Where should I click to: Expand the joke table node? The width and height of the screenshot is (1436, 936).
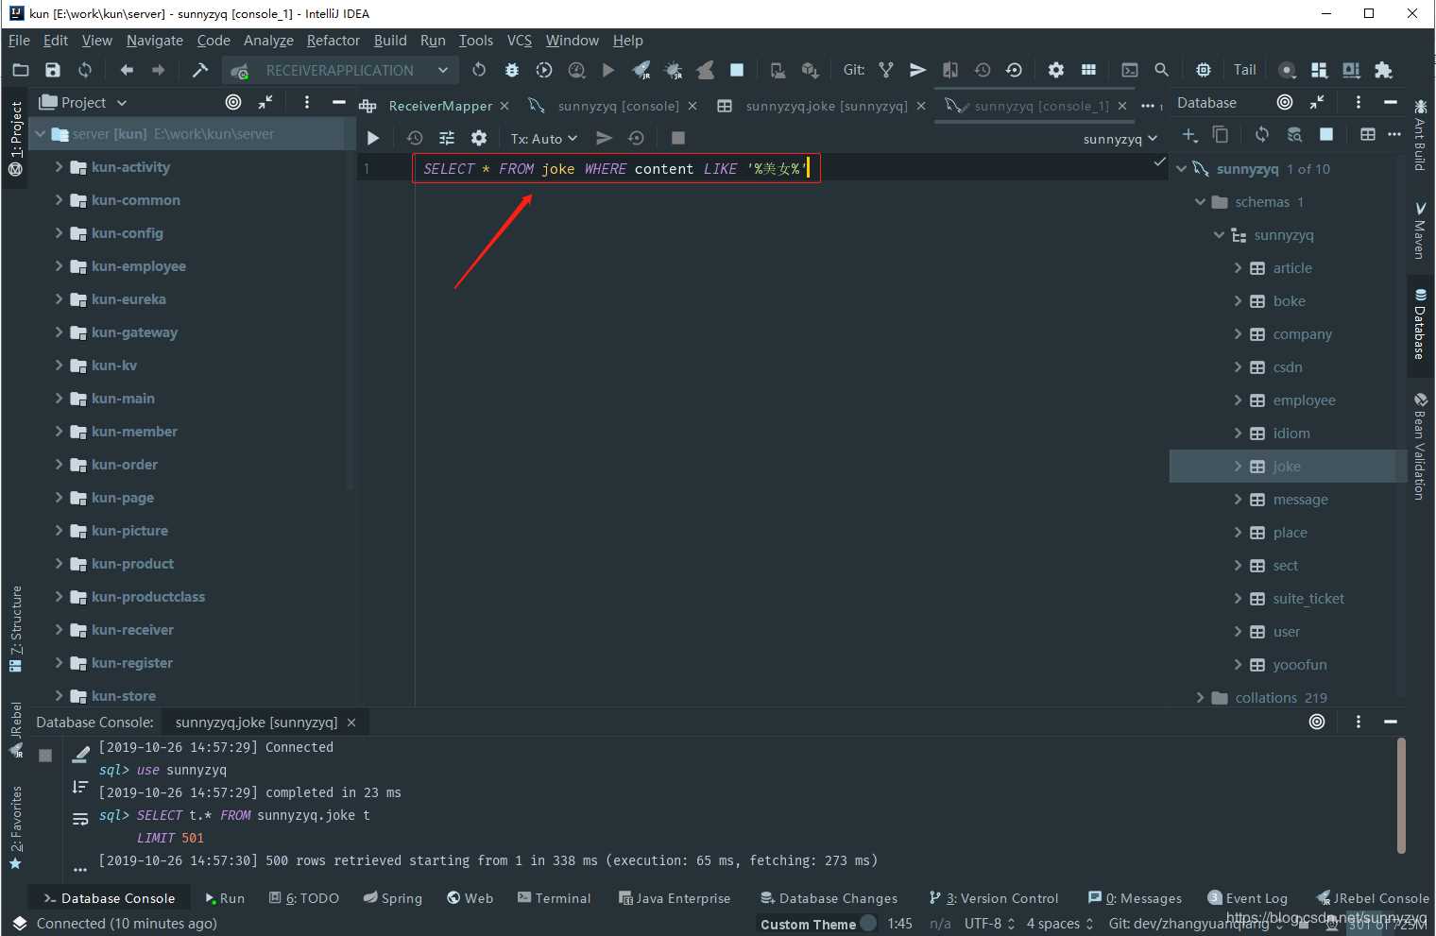point(1238,467)
